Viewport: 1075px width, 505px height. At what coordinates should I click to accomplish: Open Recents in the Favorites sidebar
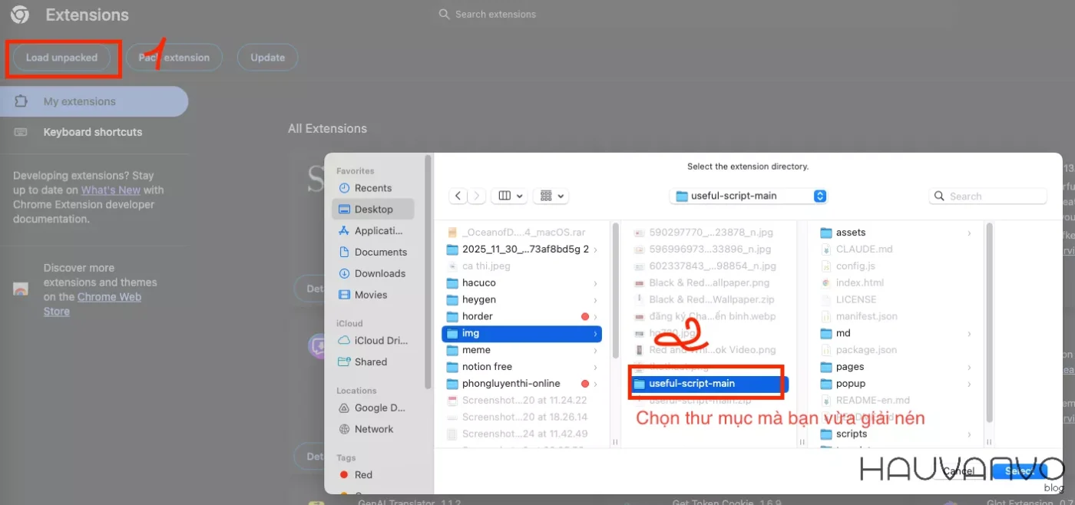click(373, 188)
